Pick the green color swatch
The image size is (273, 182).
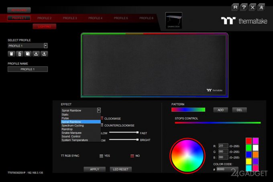click(249, 147)
